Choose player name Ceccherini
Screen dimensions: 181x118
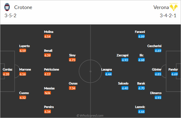(x=154, y=46)
